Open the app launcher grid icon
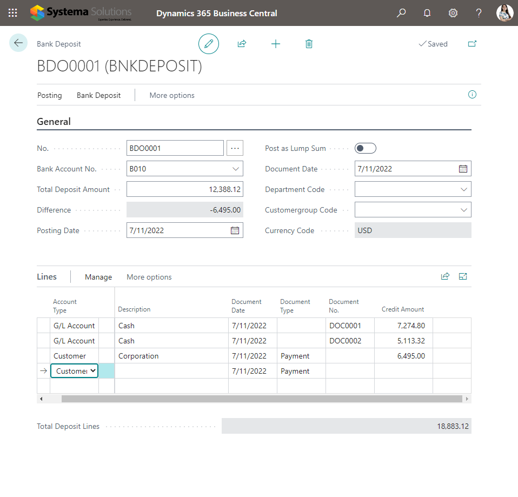 point(13,13)
